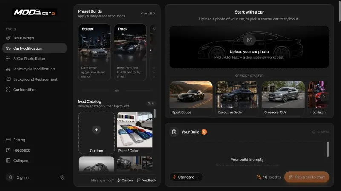341x191 pixels.
Task: Click the Your Build panel scrollbar
Action: click(328, 149)
